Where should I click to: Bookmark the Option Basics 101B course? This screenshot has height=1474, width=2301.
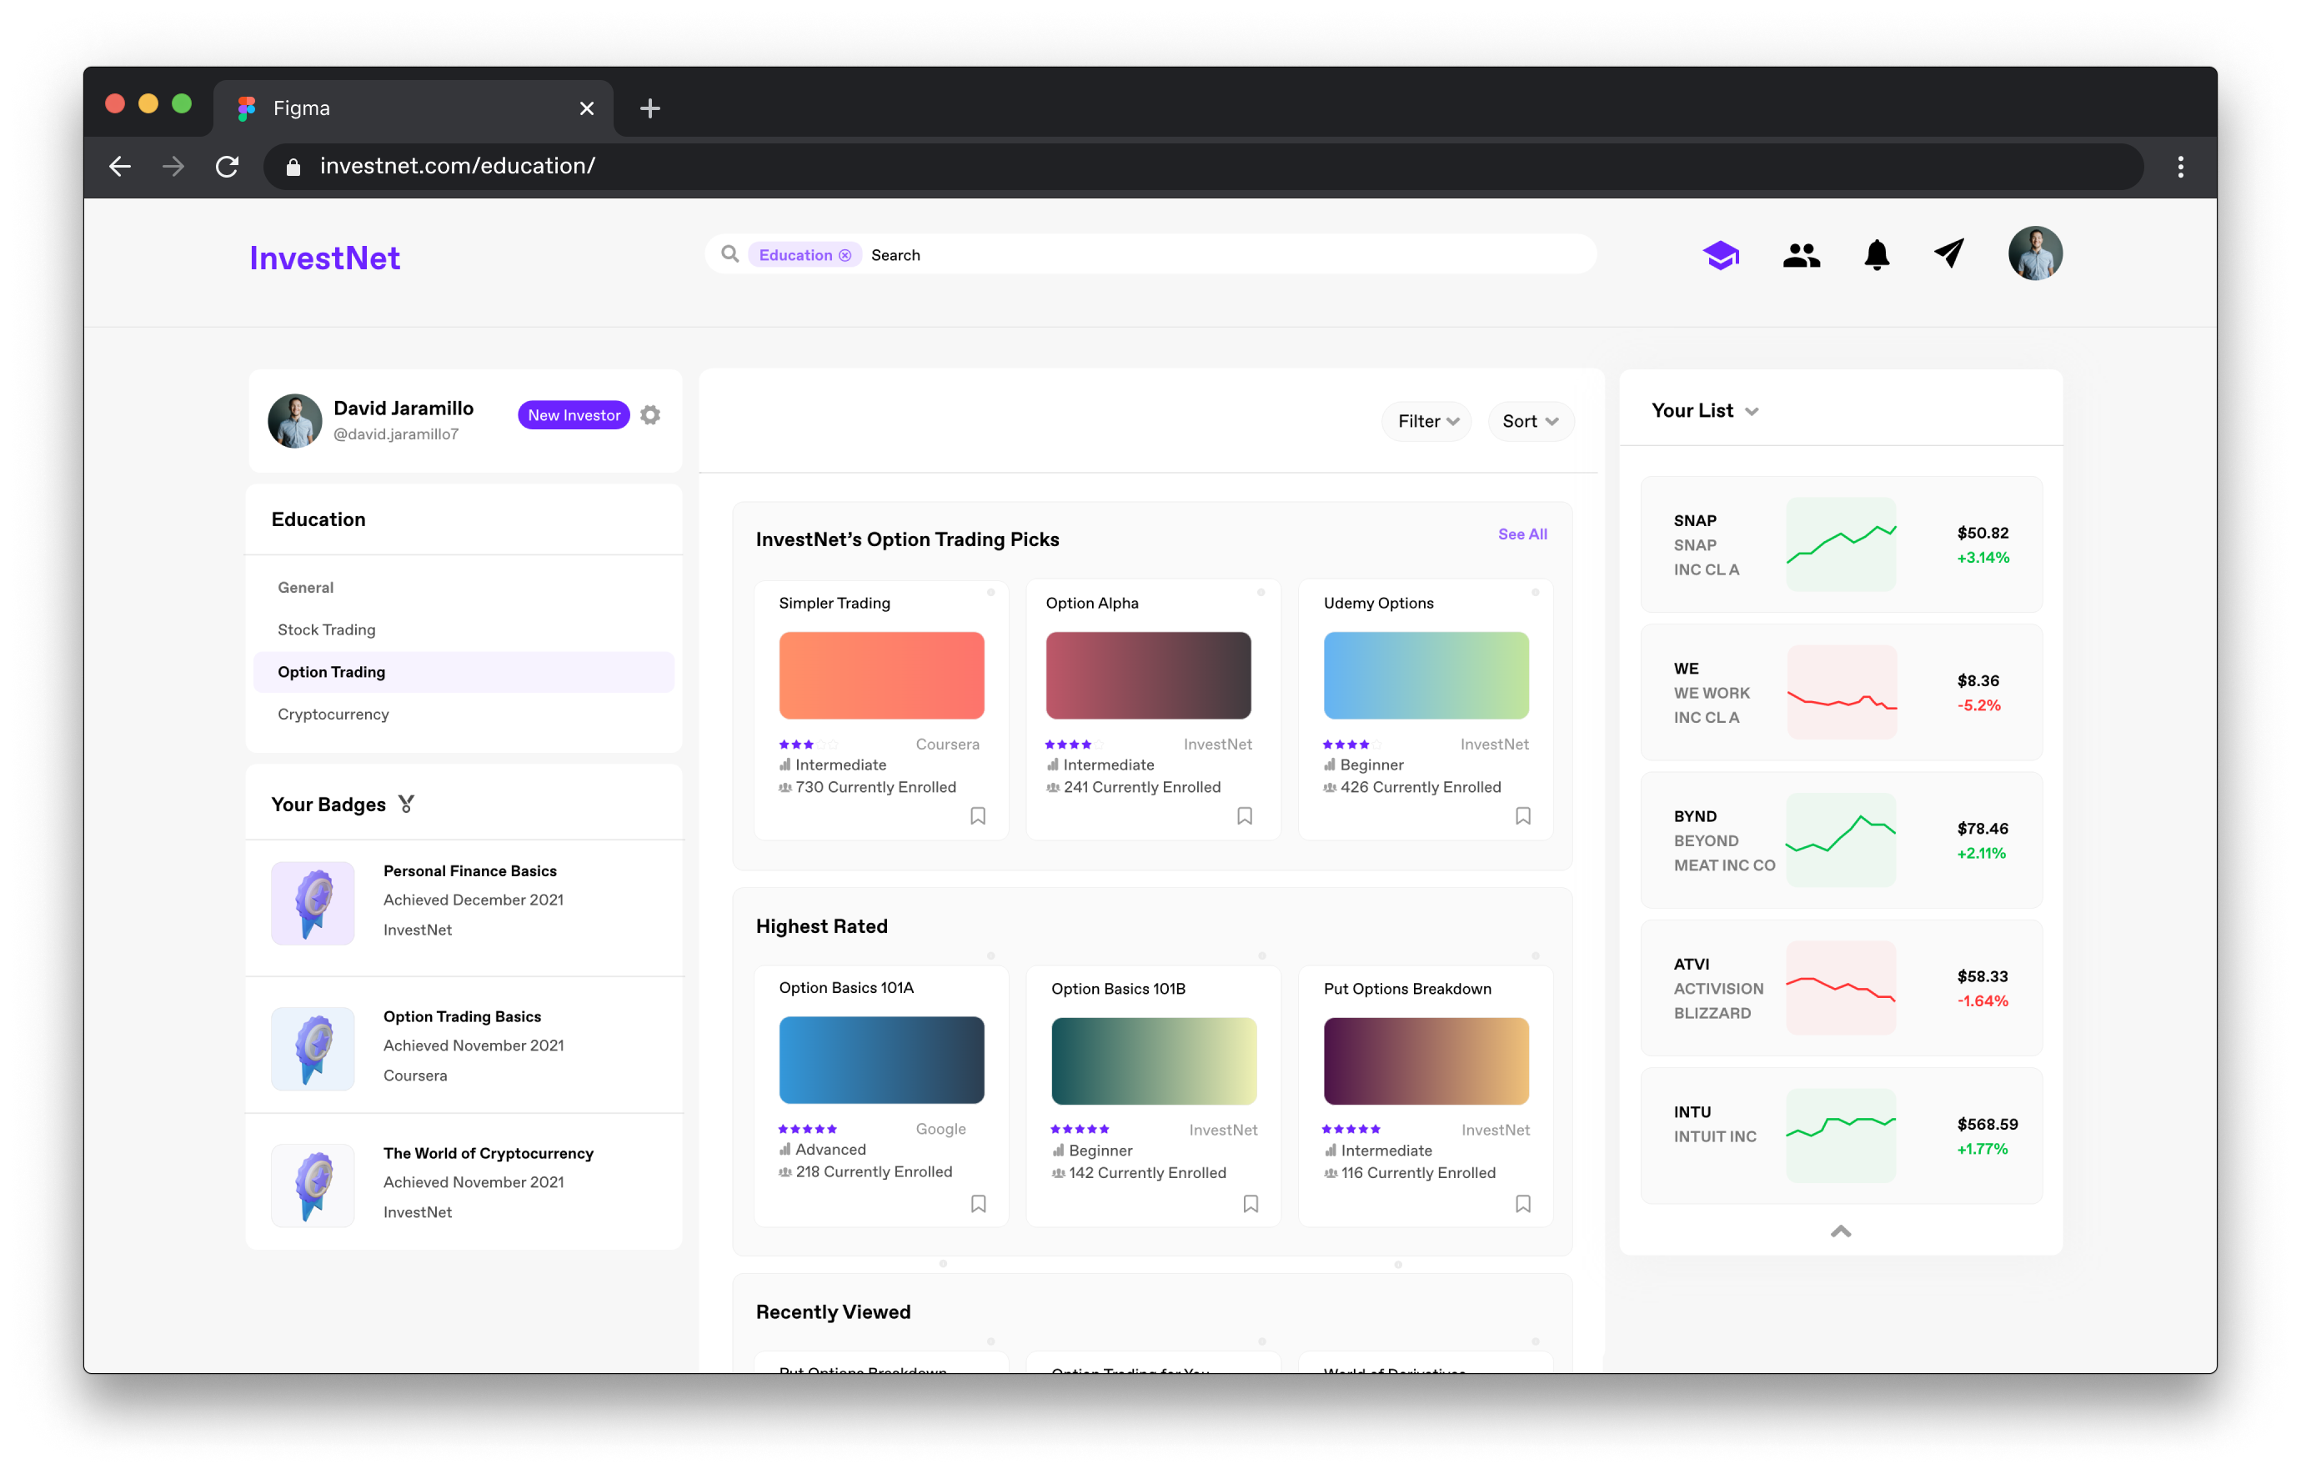click(x=1250, y=1203)
